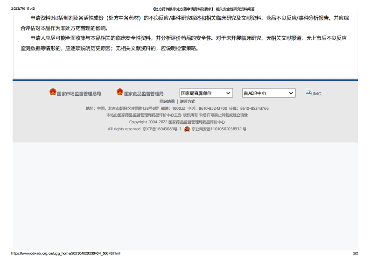Image resolution: width=370 pixels, height=262 pixels.
Task: Click the cdr-adr.org.cn URL in page footer
Action: click(66, 254)
